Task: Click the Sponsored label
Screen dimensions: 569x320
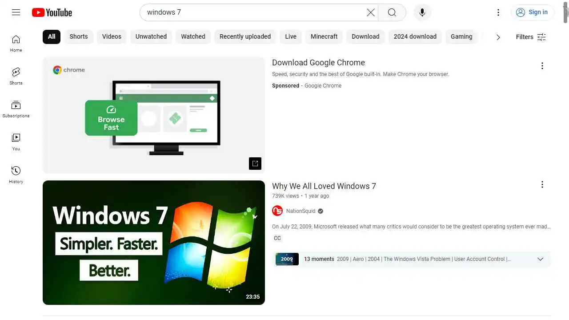Action: [285, 86]
